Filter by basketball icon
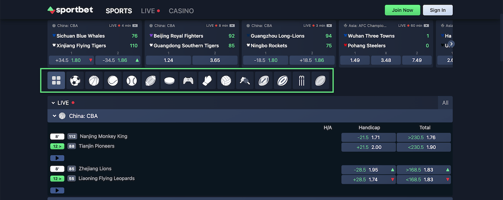Image resolution: width=503 pixels, height=200 pixels. 94,81
